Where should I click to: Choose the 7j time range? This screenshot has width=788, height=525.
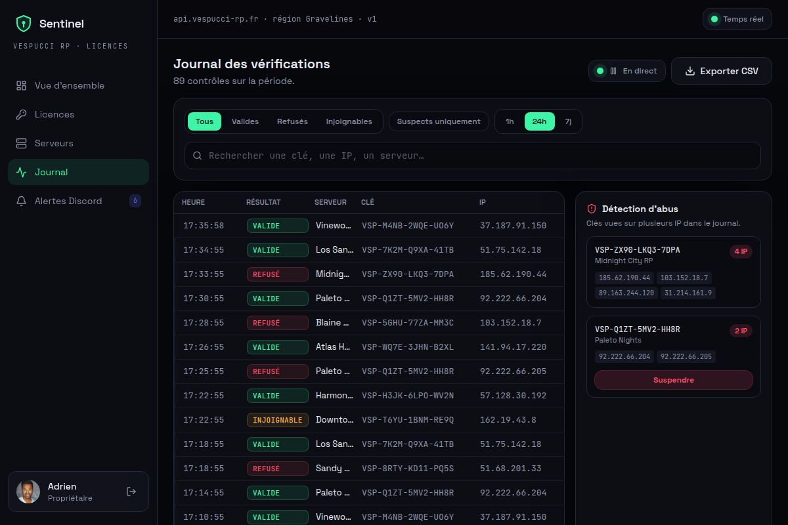(x=569, y=121)
